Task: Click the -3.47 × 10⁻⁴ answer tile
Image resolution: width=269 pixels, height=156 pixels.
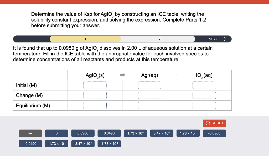Action: pyautogui.click(x=83, y=143)
